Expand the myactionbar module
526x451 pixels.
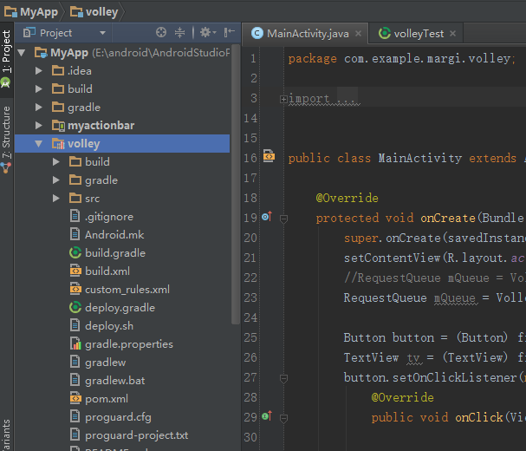(39, 125)
